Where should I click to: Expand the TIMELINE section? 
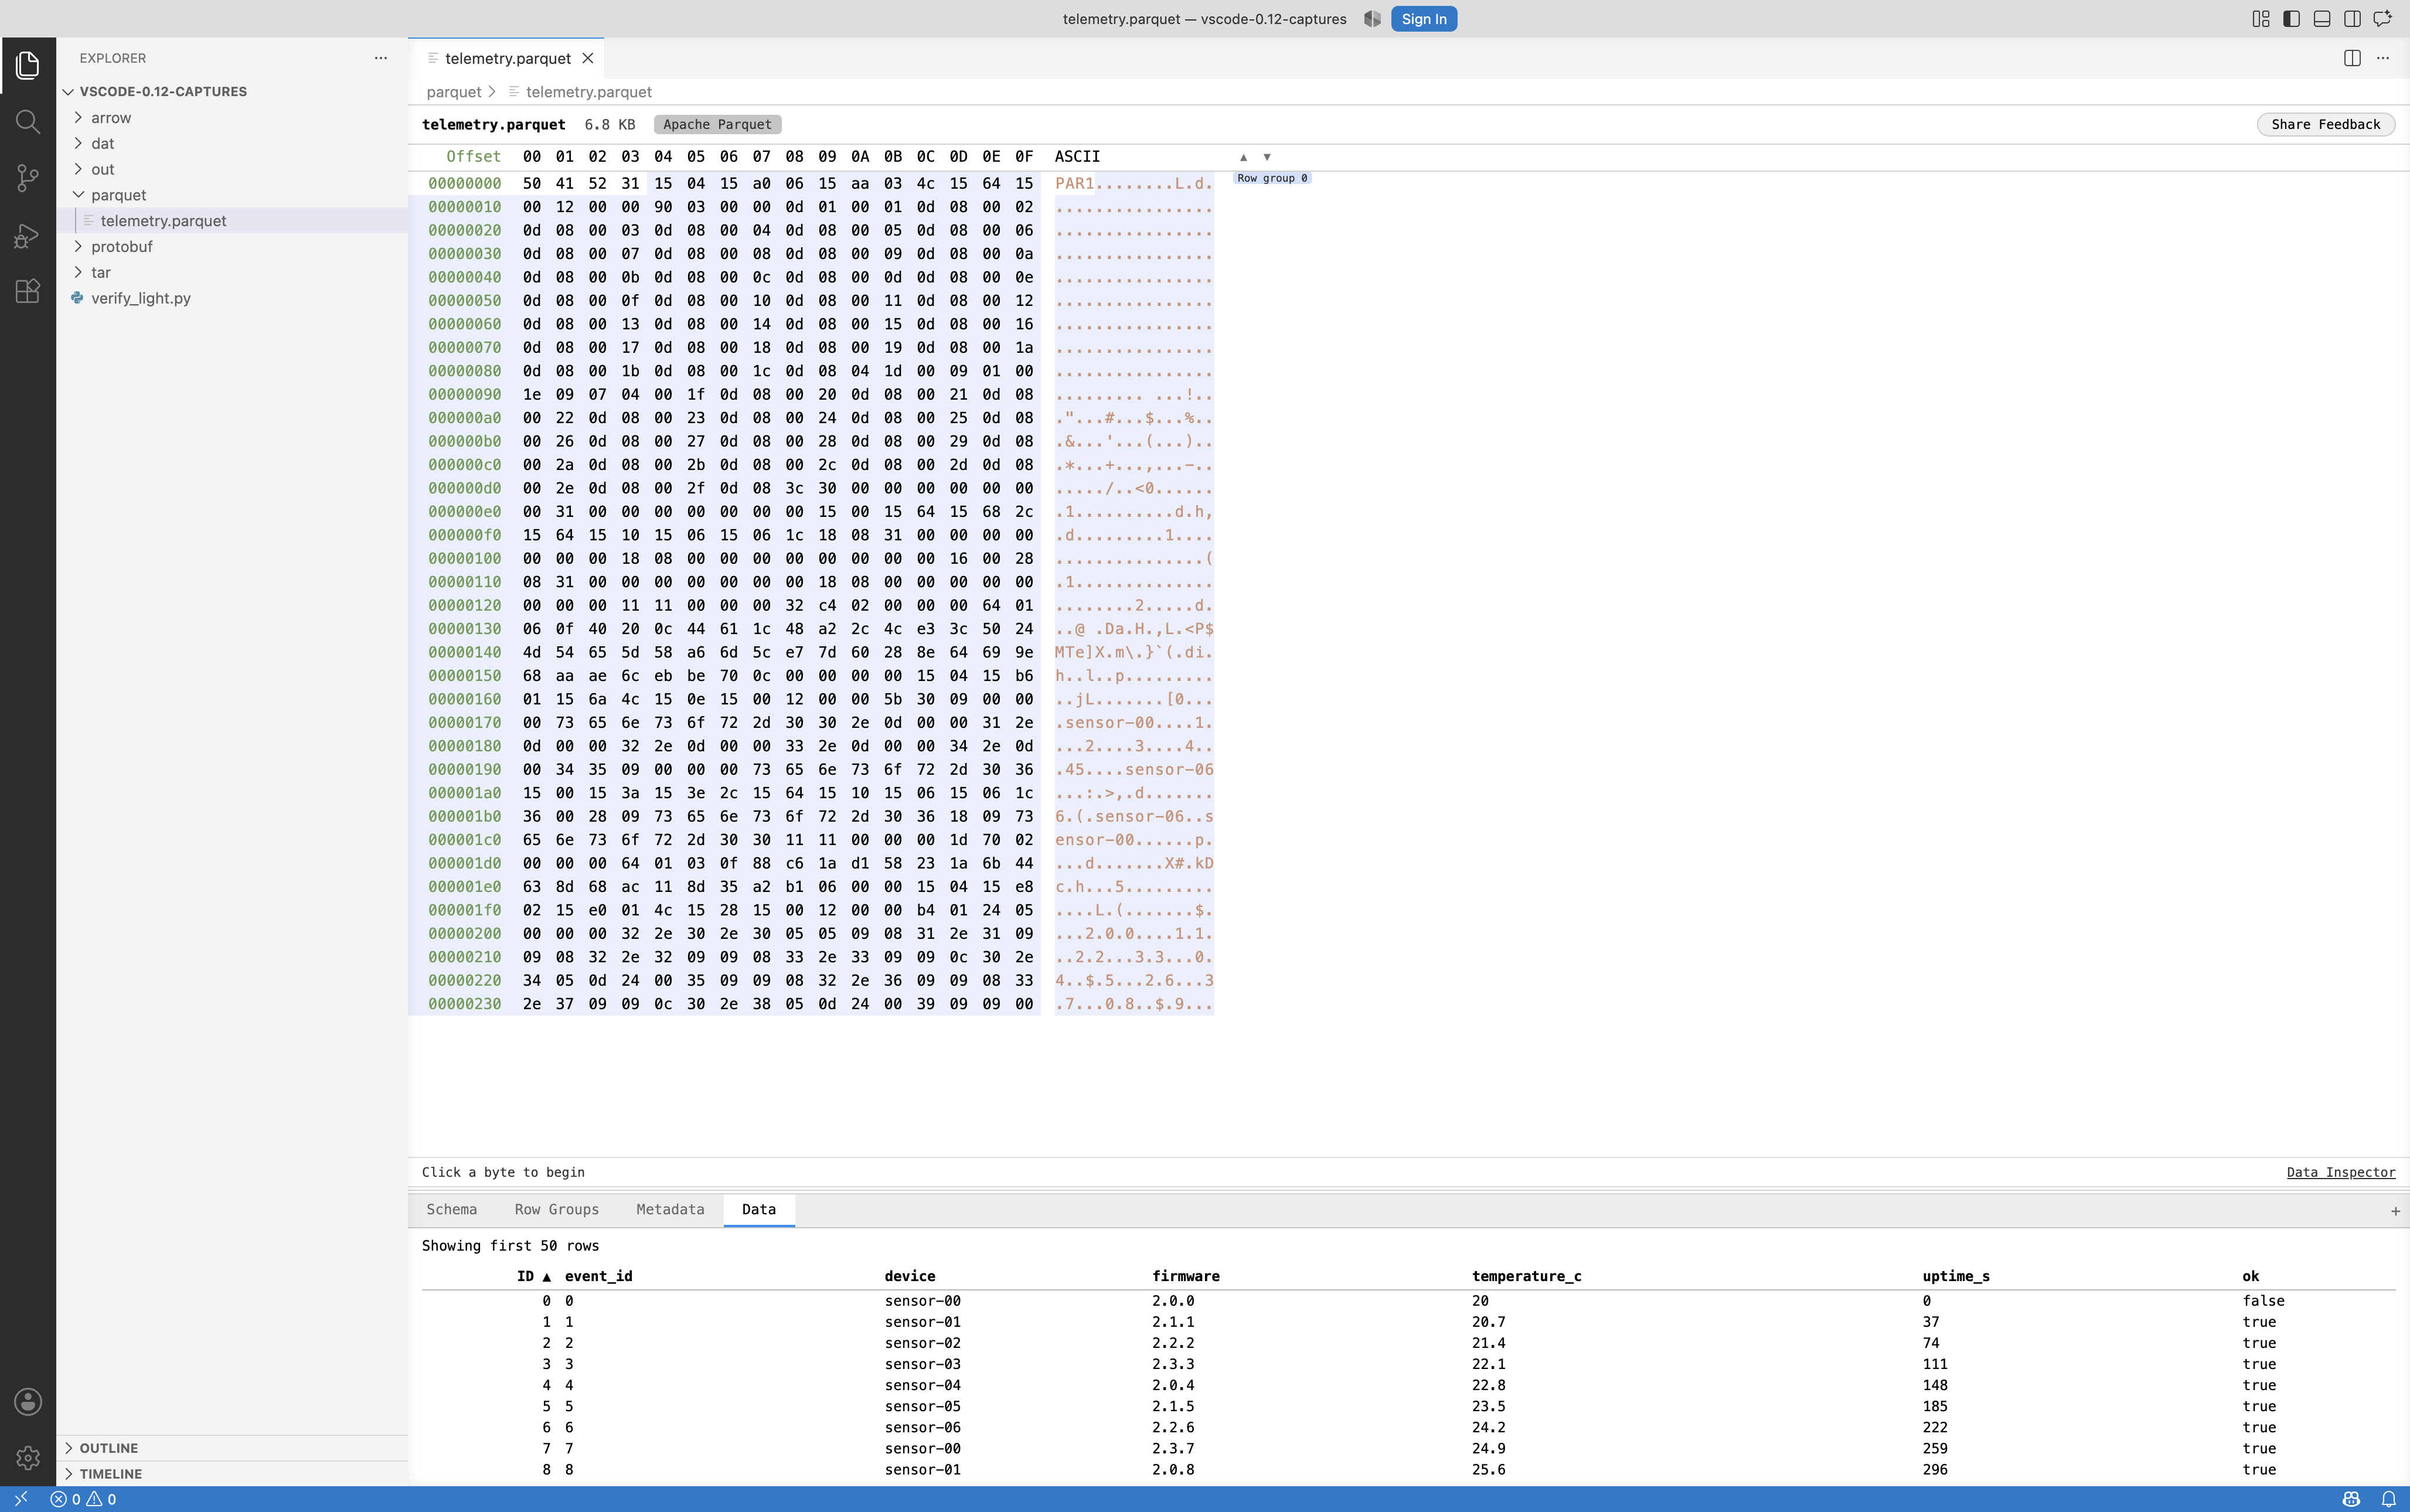[232, 1474]
